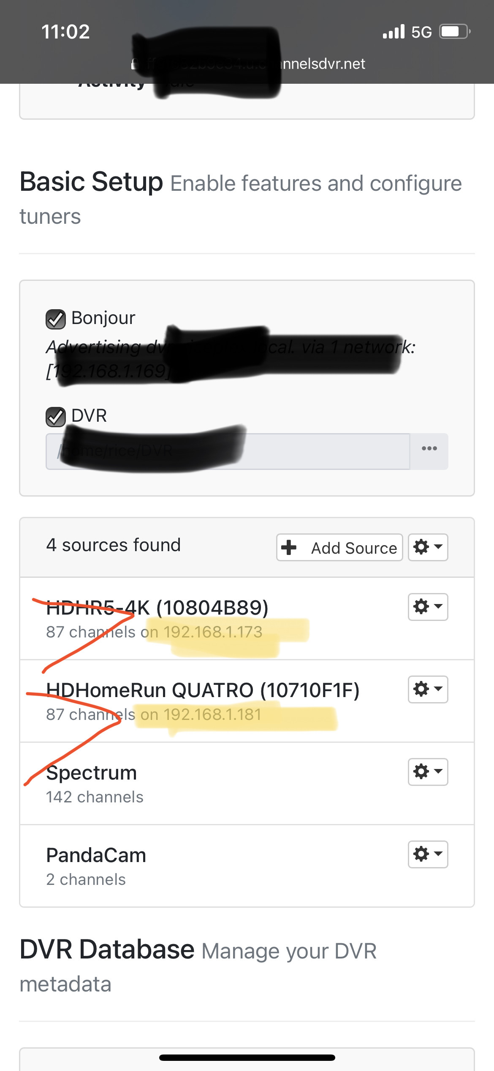Open gear menu for HDHR5-4K source

428,607
